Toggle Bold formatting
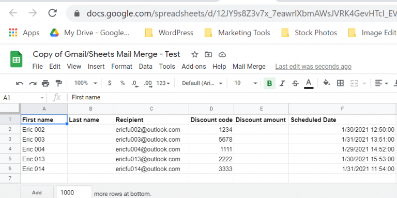The image size is (397, 198). coord(269,83)
